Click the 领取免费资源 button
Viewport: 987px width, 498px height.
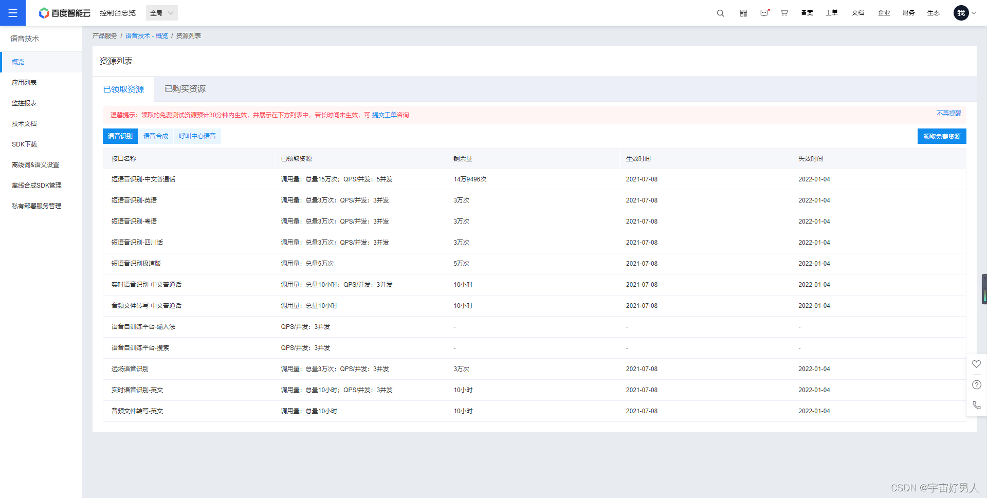[942, 136]
